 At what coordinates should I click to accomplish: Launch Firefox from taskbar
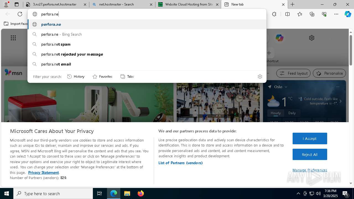(140, 193)
